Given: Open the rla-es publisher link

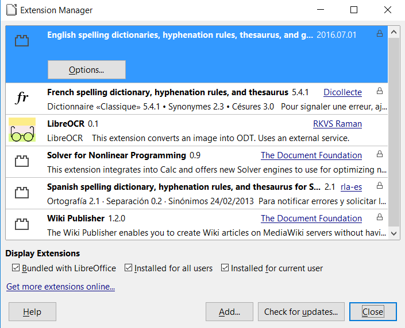Looking at the screenshot, I should point(351,187).
